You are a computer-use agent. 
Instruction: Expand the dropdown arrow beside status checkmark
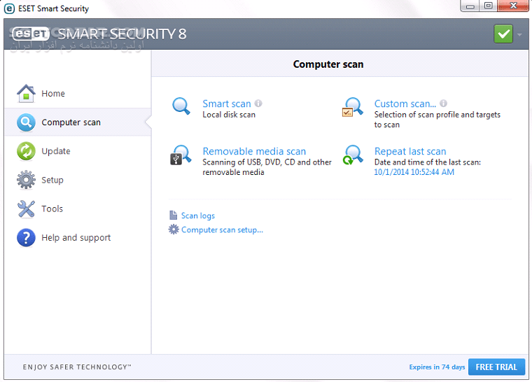click(x=519, y=34)
